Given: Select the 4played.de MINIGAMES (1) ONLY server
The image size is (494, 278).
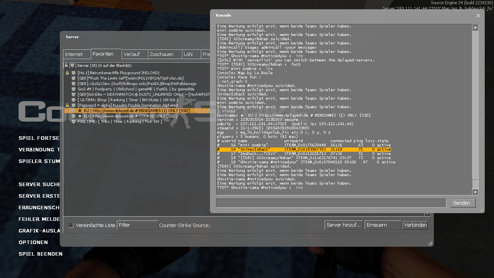Looking at the screenshot, I should (x=137, y=110).
